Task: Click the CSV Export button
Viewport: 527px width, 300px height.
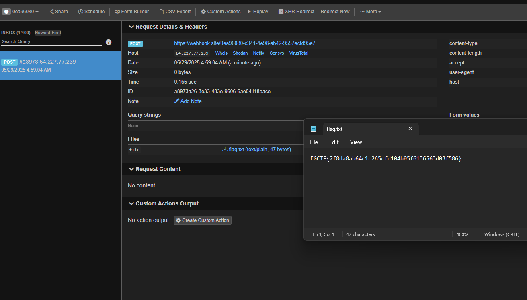Action: pos(175,12)
